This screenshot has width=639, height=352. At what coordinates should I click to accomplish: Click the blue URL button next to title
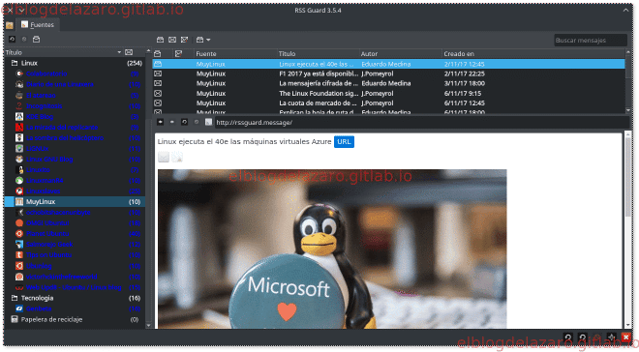344,141
